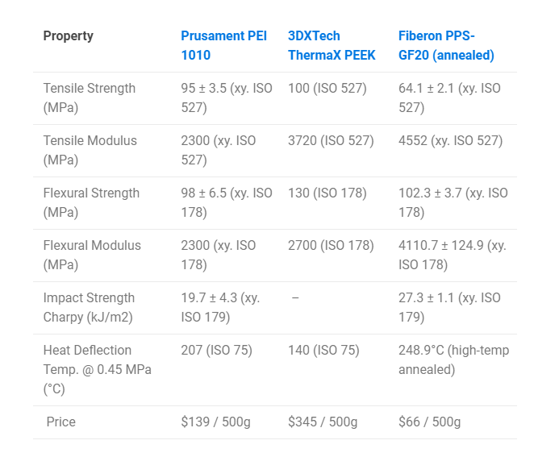Open the 3DXTech ThermaX PEEK link
Screen dimensions: 559x457
331,45
